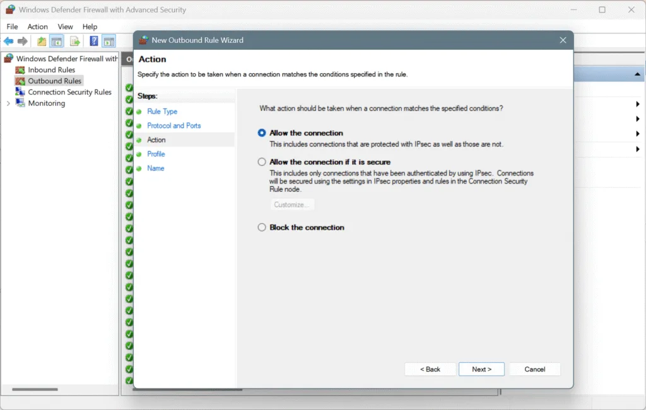This screenshot has height=410, width=646.
Task: Open Help via the blue question-mark icon
Action: [x=94, y=42]
